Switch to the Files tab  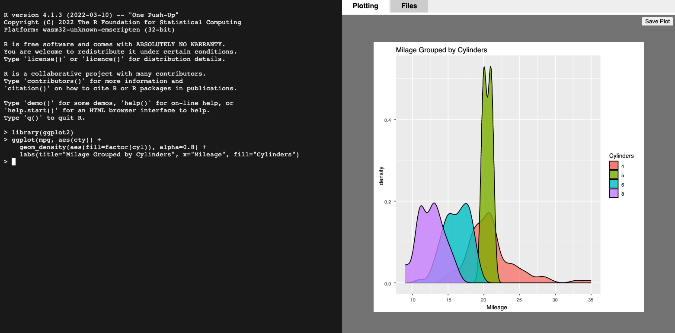pos(409,6)
